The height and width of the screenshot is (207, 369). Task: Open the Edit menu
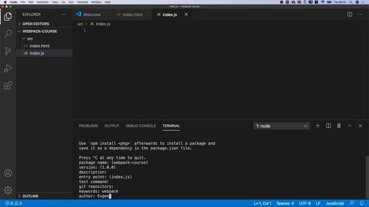(x=31, y=2)
